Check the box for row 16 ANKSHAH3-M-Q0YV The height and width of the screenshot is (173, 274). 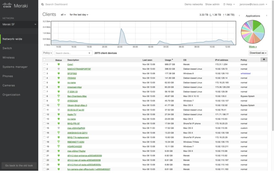click(44, 133)
